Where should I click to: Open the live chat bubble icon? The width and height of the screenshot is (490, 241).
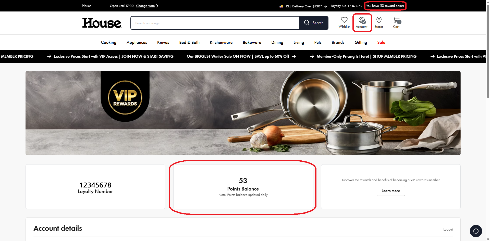[x=476, y=231]
